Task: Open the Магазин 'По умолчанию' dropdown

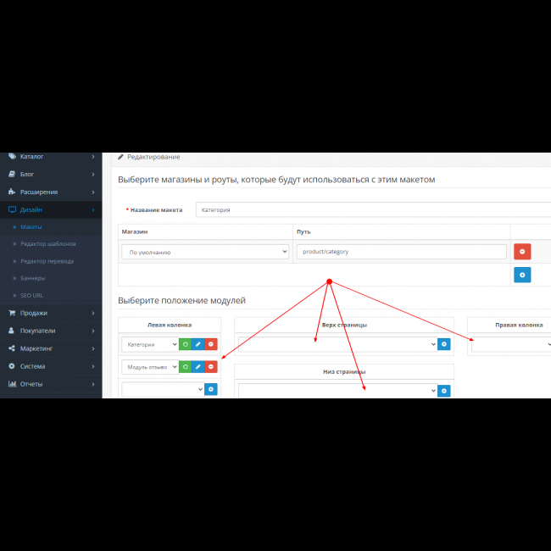Action: pyautogui.click(x=205, y=252)
